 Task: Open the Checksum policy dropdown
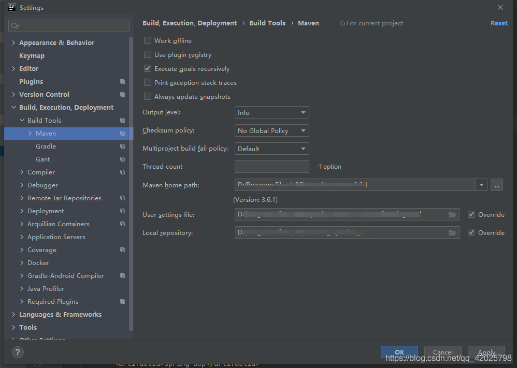point(271,130)
